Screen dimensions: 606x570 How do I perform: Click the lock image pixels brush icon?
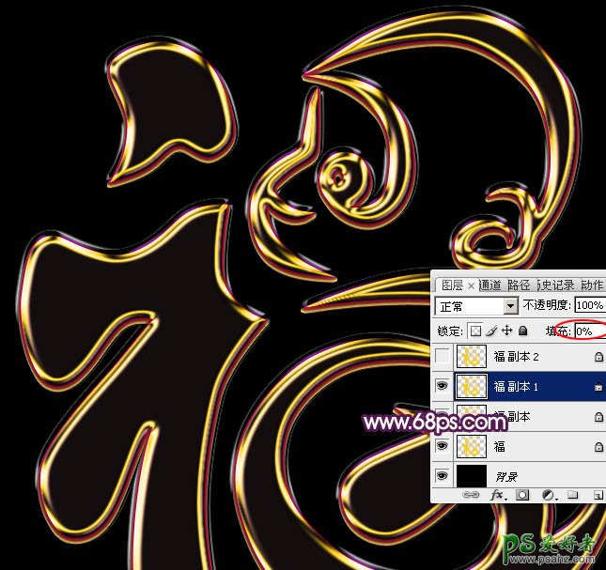coord(491,331)
